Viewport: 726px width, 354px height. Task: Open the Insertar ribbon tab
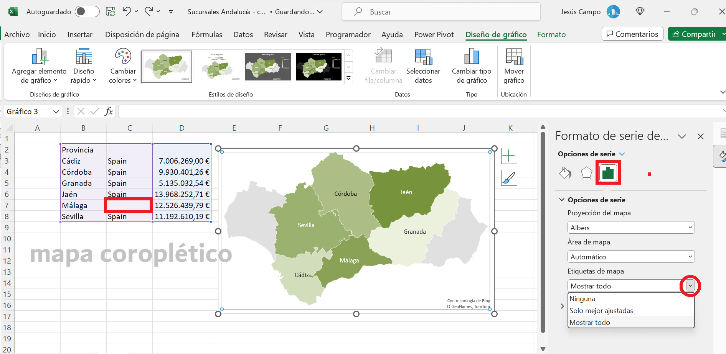click(80, 34)
